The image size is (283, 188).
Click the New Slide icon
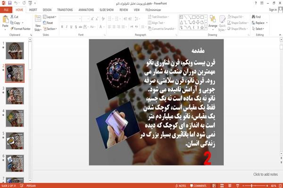tap(38, 19)
